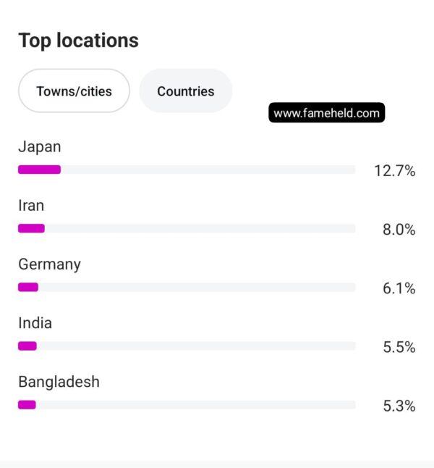Select the Germany country label
This screenshot has height=468, width=434.
pyautogui.click(x=49, y=264)
